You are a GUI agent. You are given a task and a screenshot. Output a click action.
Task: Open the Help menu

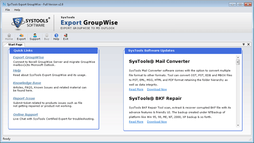[17, 10]
